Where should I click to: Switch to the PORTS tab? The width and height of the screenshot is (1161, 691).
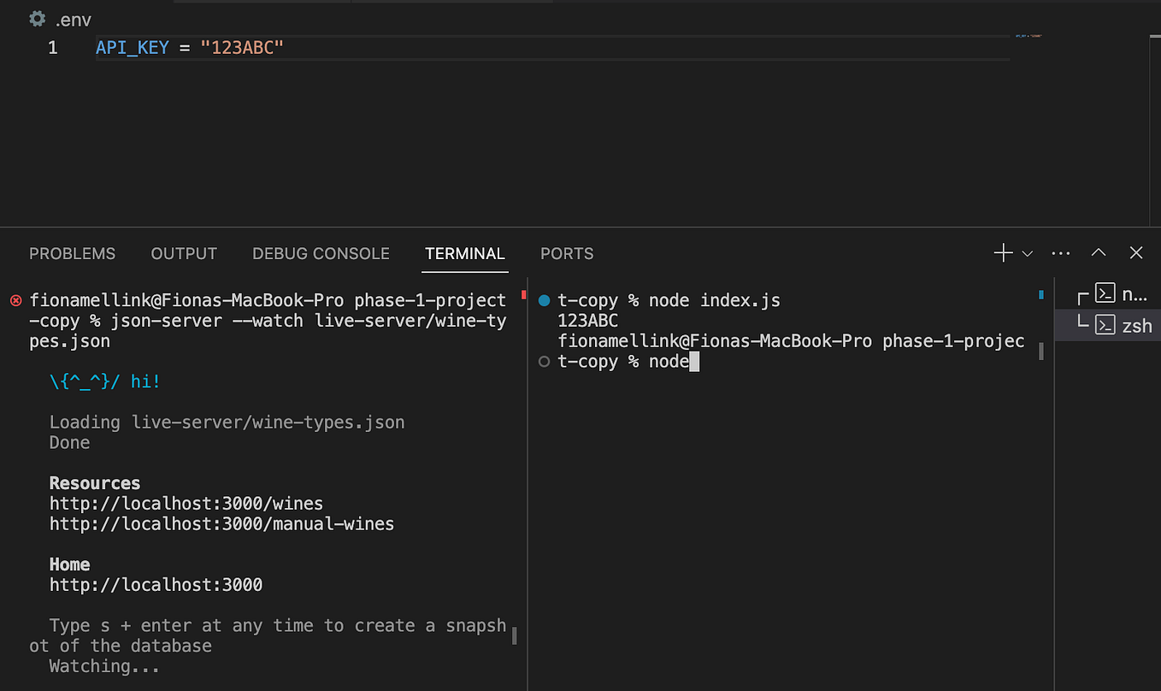566,253
